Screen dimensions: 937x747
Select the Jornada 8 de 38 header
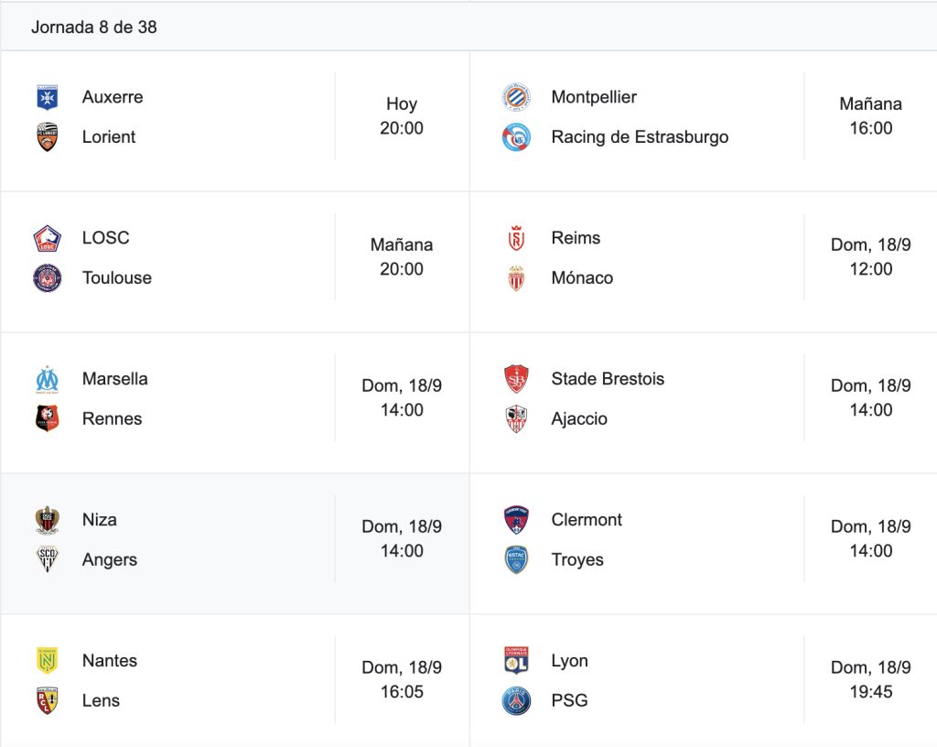point(94,27)
